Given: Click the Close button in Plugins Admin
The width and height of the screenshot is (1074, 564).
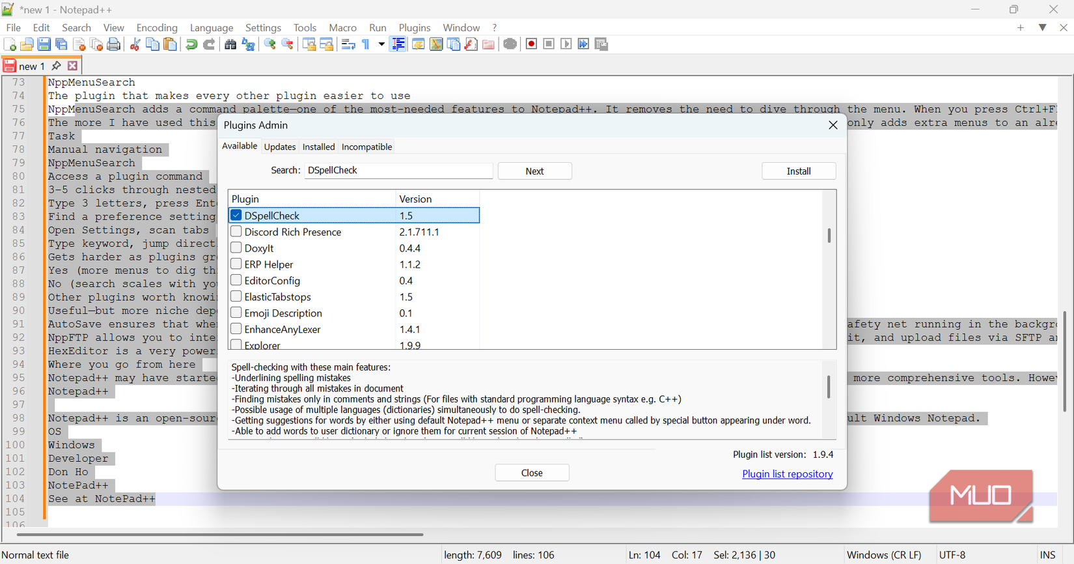Looking at the screenshot, I should pos(532,473).
